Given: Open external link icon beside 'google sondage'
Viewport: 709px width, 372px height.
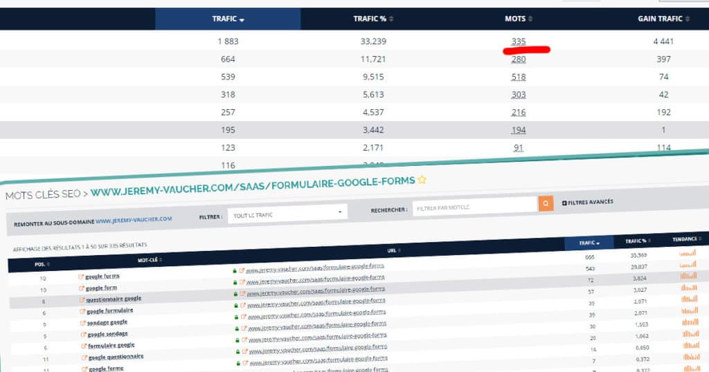Looking at the screenshot, I should 84,335.
